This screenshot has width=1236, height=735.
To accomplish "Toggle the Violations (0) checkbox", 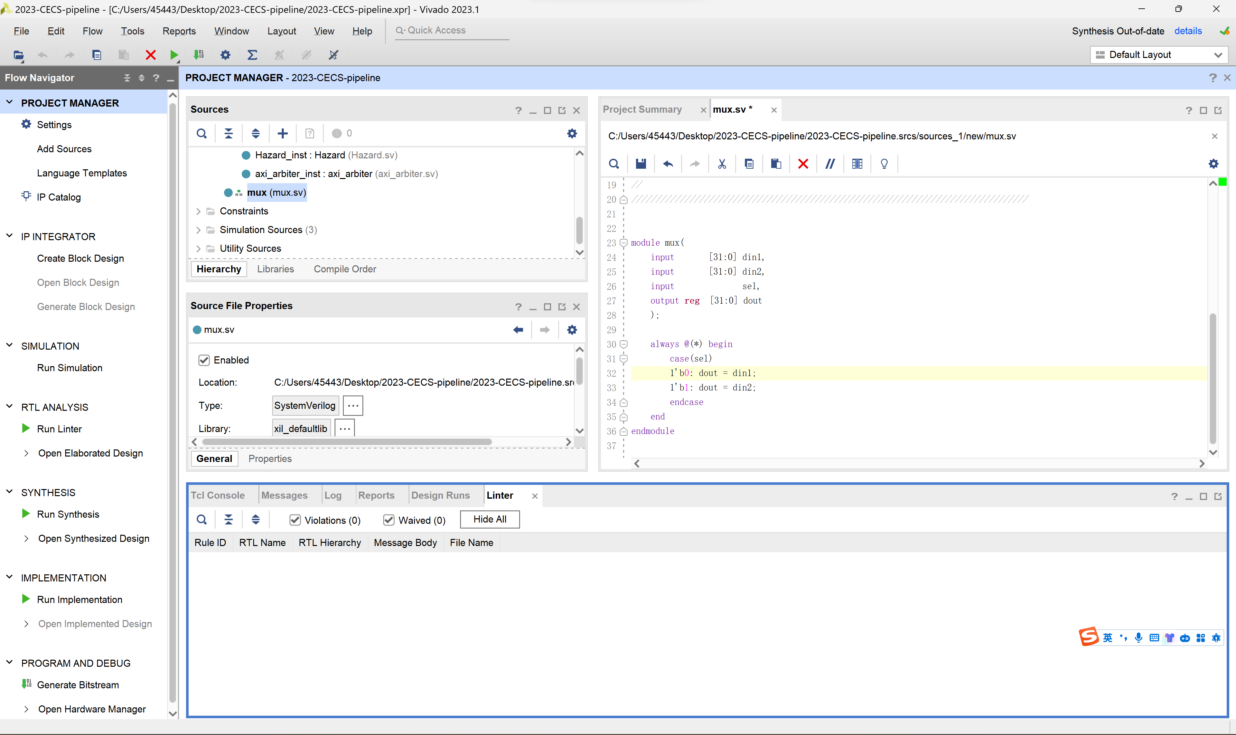I will [295, 520].
